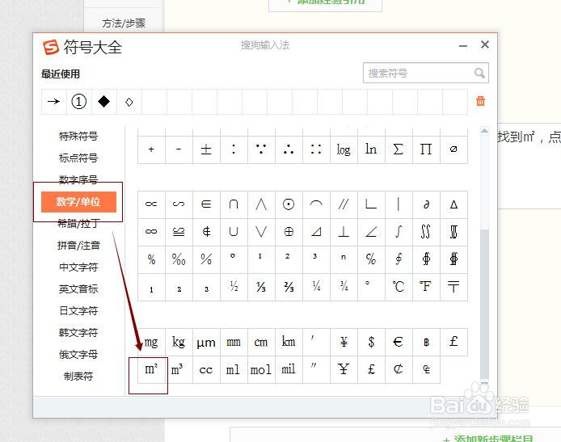The image size is (561, 442).
Task: Open the 特殊符号 category
Action: [x=78, y=137]
